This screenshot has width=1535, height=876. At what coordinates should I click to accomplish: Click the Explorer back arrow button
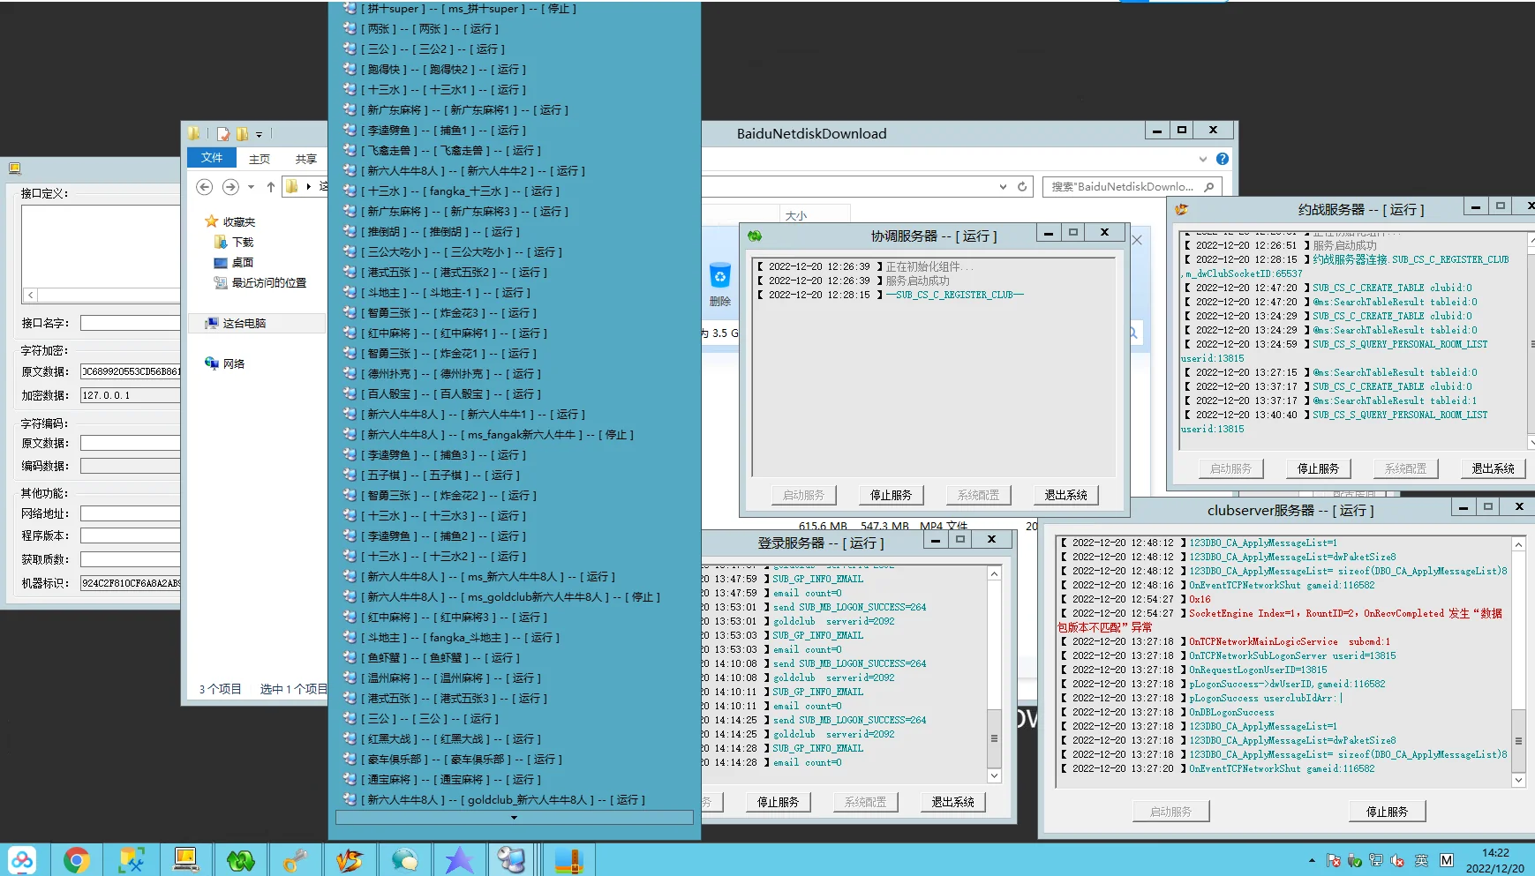[x=204, y=187]
